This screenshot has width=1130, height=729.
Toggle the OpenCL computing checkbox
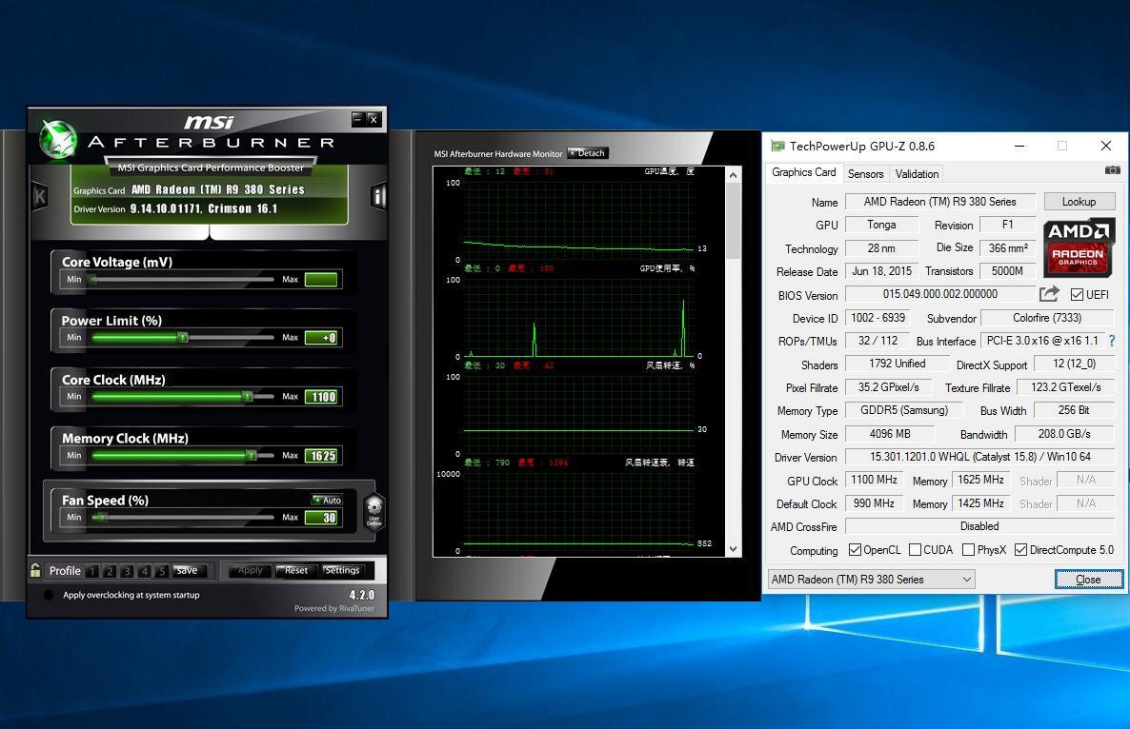(856, 550)
